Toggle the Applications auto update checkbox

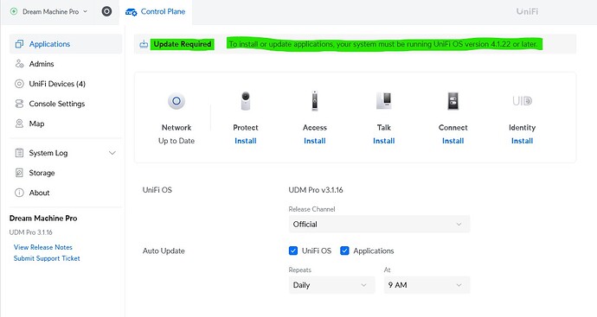click(344, 250)
